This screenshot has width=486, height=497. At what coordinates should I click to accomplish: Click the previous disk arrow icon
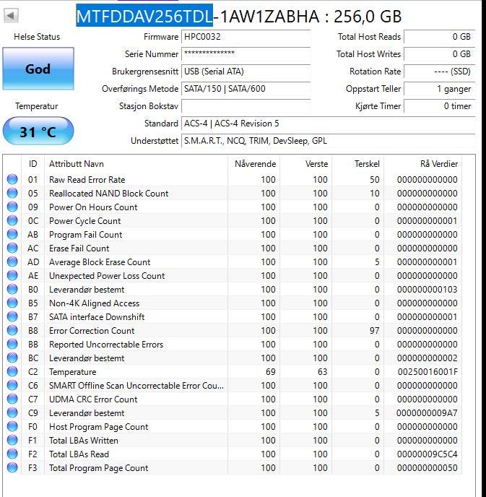pos(11,16)
